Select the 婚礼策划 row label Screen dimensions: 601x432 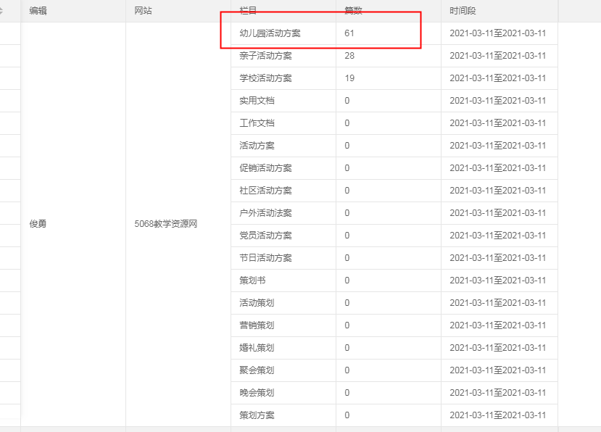pos(257,348)
